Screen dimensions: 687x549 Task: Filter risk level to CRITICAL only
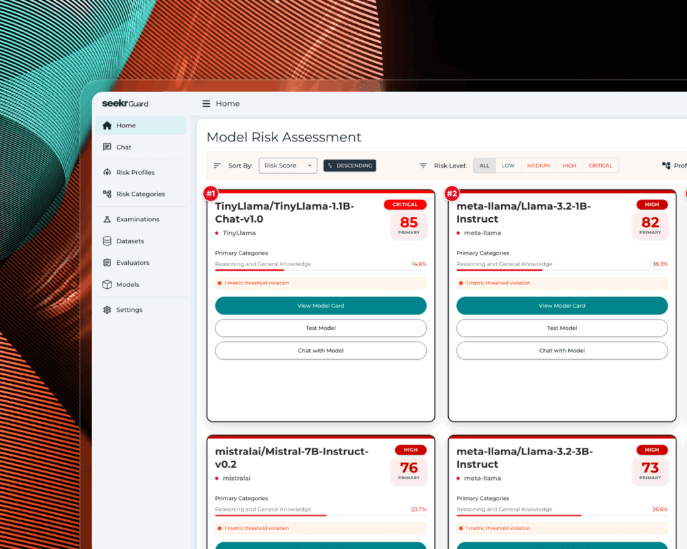pos(600,165)
